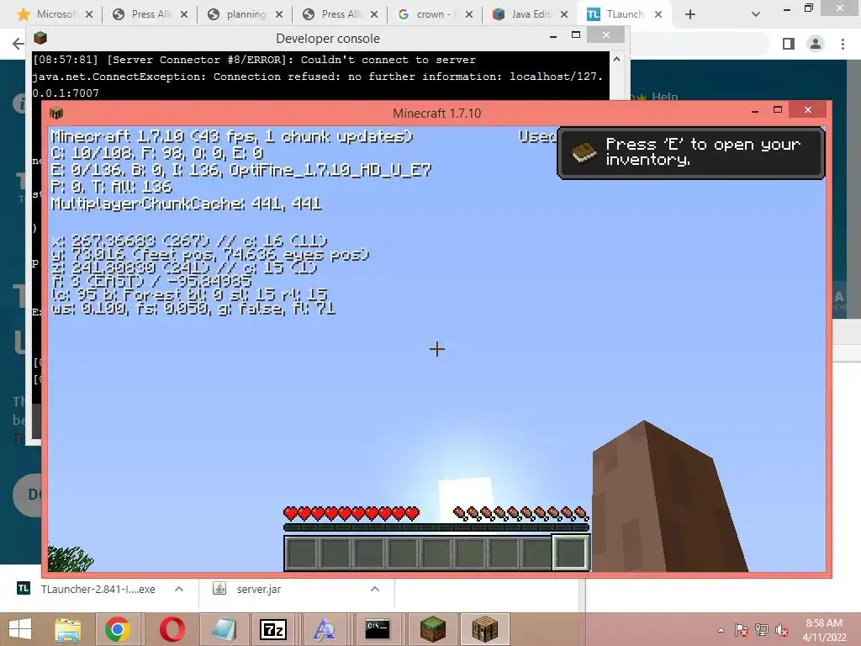
Task: Open 7-Zip from the taskbar
Action: pos(273,629)
